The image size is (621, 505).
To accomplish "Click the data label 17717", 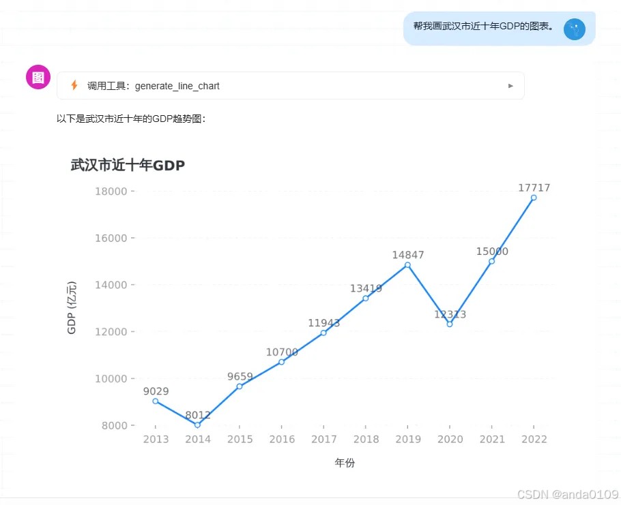I will 534,187.
